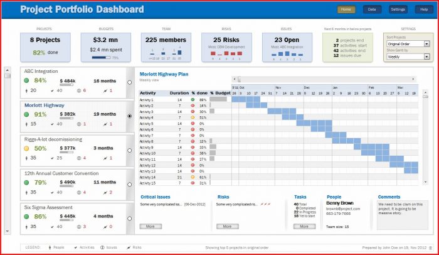
Task: Click the 25 Risks summary card
Action: 226,47
